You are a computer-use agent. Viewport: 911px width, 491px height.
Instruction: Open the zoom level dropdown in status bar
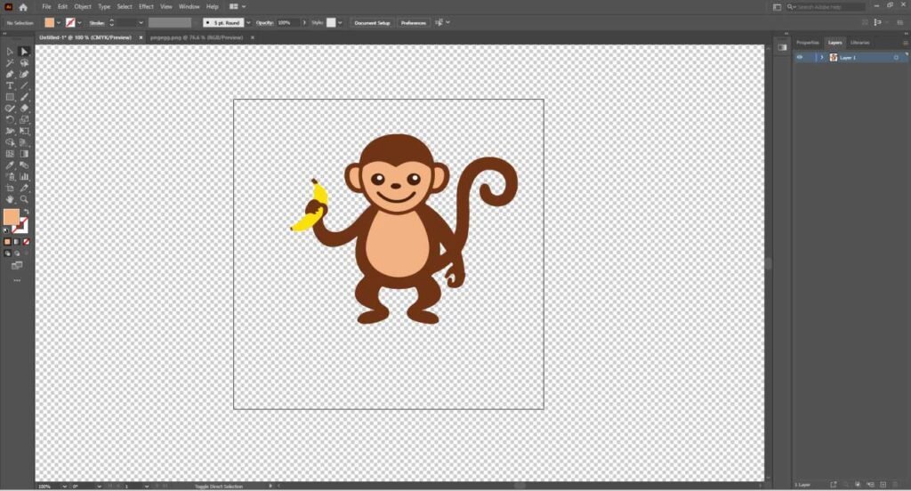pyautogui.click(x=64, y=486)
